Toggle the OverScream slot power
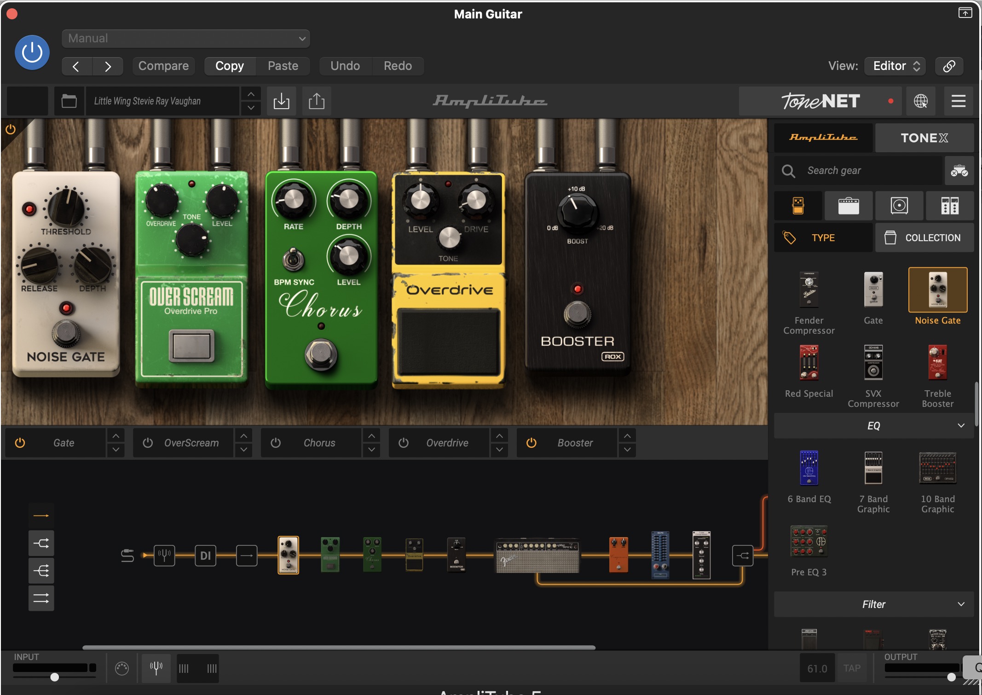 pos(148,443)
